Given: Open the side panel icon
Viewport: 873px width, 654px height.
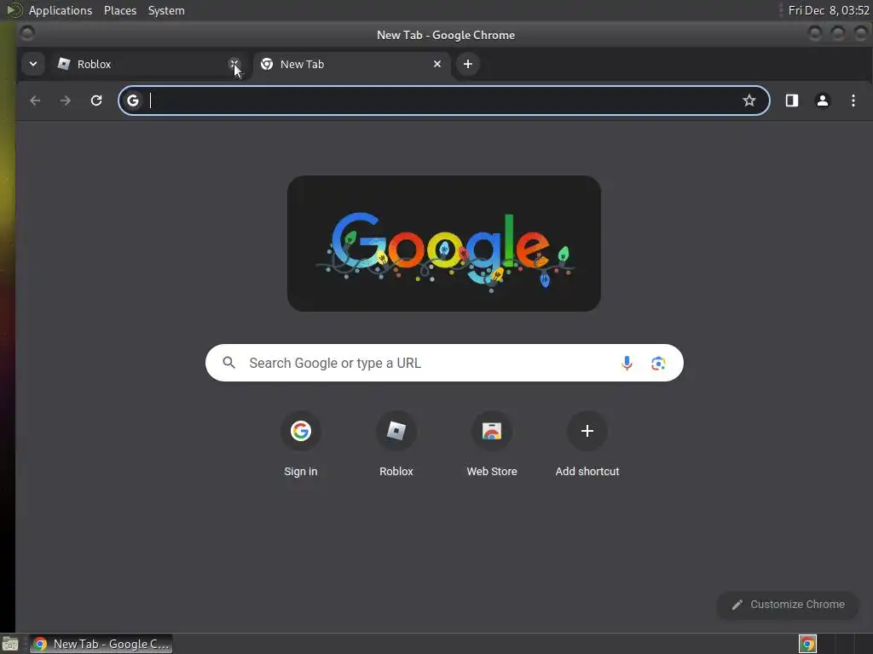Looking at the screenshot, I should tap(792, 100).
